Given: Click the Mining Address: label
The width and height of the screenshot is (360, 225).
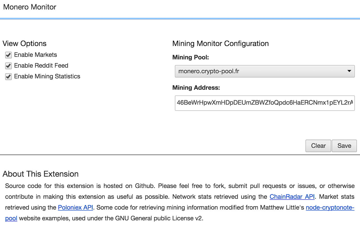Looking at the screenshot, I should coord(196,88).
